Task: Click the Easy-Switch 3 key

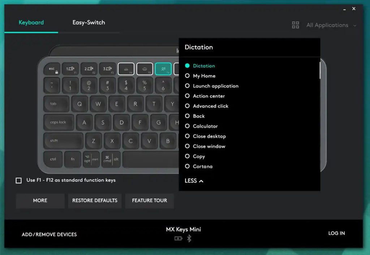Action: 107,69
